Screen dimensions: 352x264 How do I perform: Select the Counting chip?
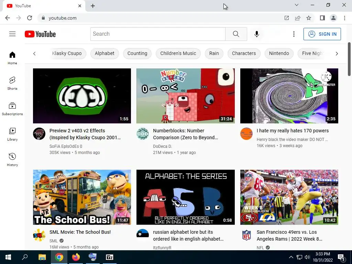click(x=137, y=53)
